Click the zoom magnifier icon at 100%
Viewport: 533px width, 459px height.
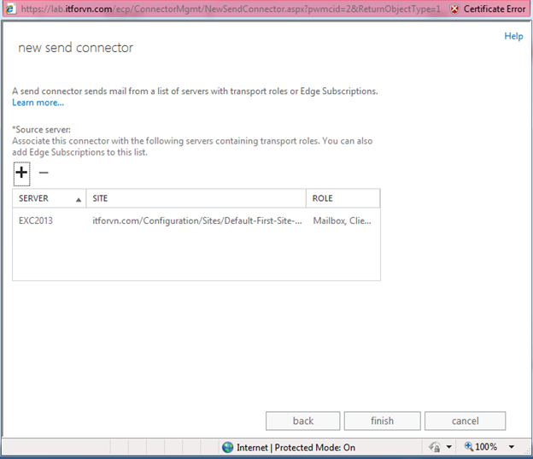pos(471,447)
